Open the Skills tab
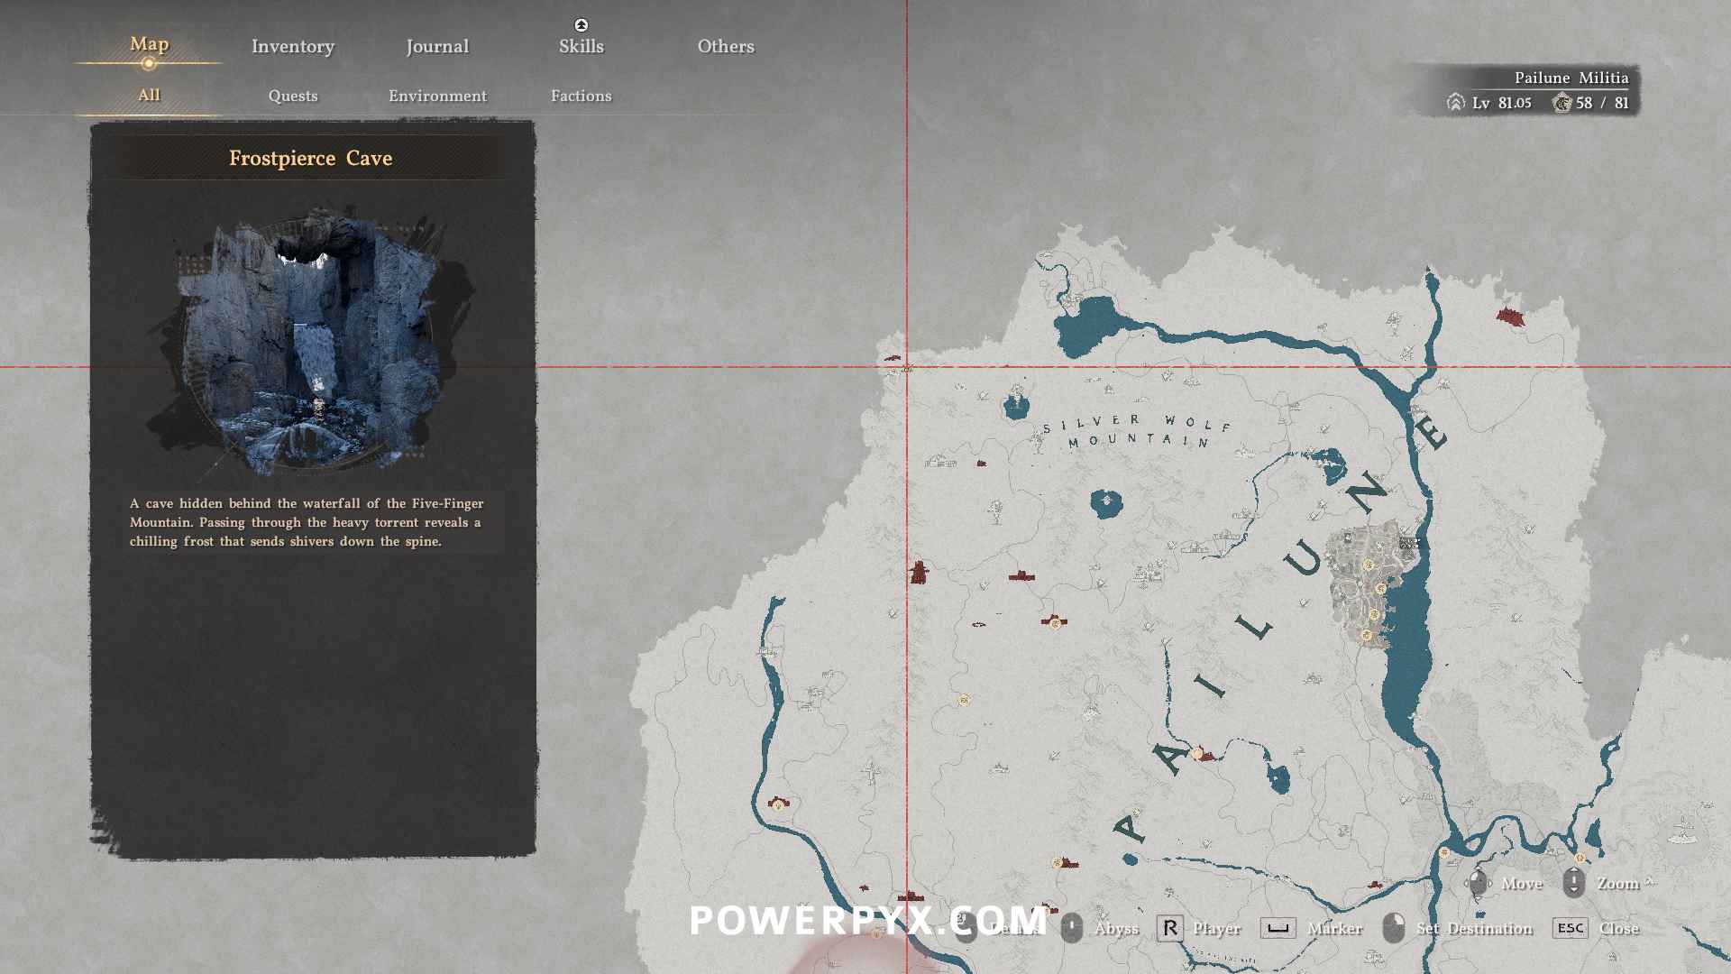This screenshot has width=1731, height=974. click(581, 46)
